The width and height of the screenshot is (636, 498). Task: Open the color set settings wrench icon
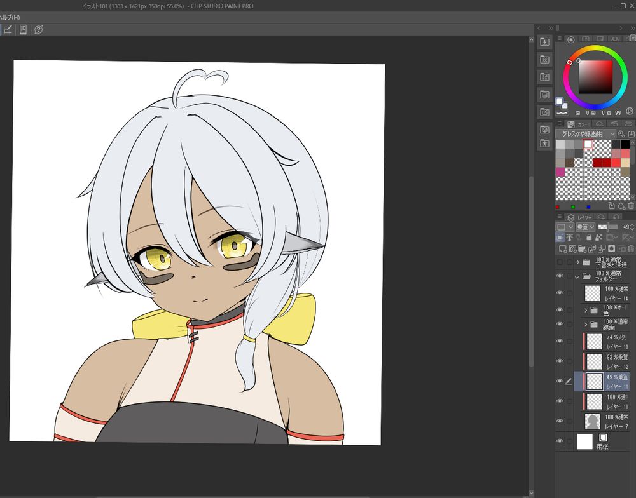pos(621,134)
